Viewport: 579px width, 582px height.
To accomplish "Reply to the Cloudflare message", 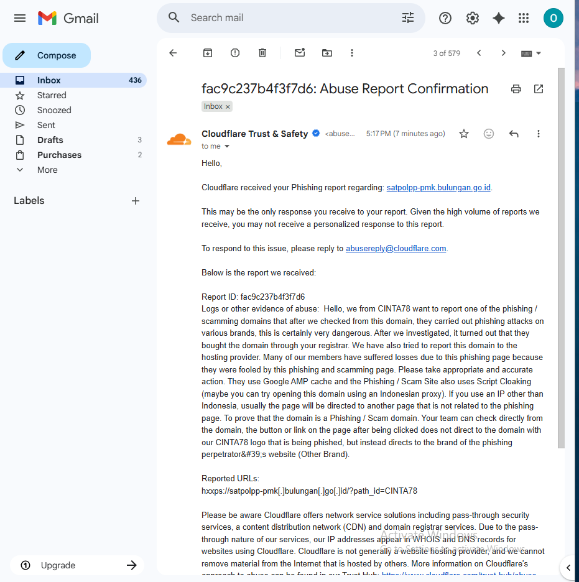I will (x=514, y=134).
